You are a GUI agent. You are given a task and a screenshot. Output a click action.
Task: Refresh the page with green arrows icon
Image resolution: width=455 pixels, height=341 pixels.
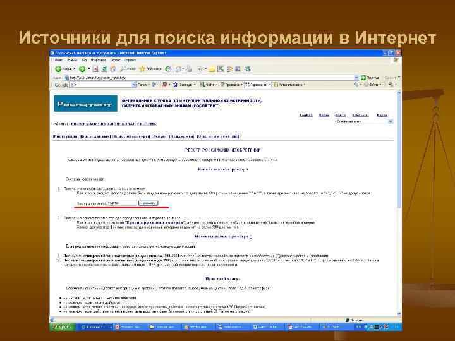pos(104,69)
